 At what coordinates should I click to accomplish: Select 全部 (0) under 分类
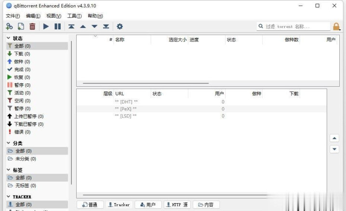[37, 151]
